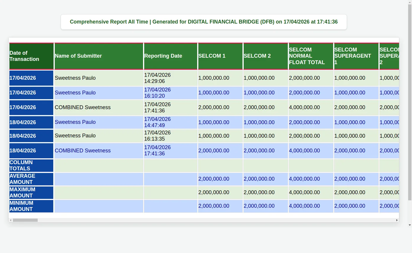
Task: Click COMBINED Sweetness in the 18/04/2026 row
Action: point(83,150)
